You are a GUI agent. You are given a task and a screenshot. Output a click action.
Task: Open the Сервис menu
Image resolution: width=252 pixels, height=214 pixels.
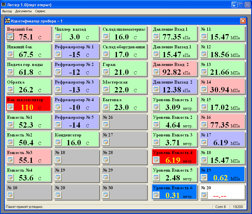click(40, 11)
